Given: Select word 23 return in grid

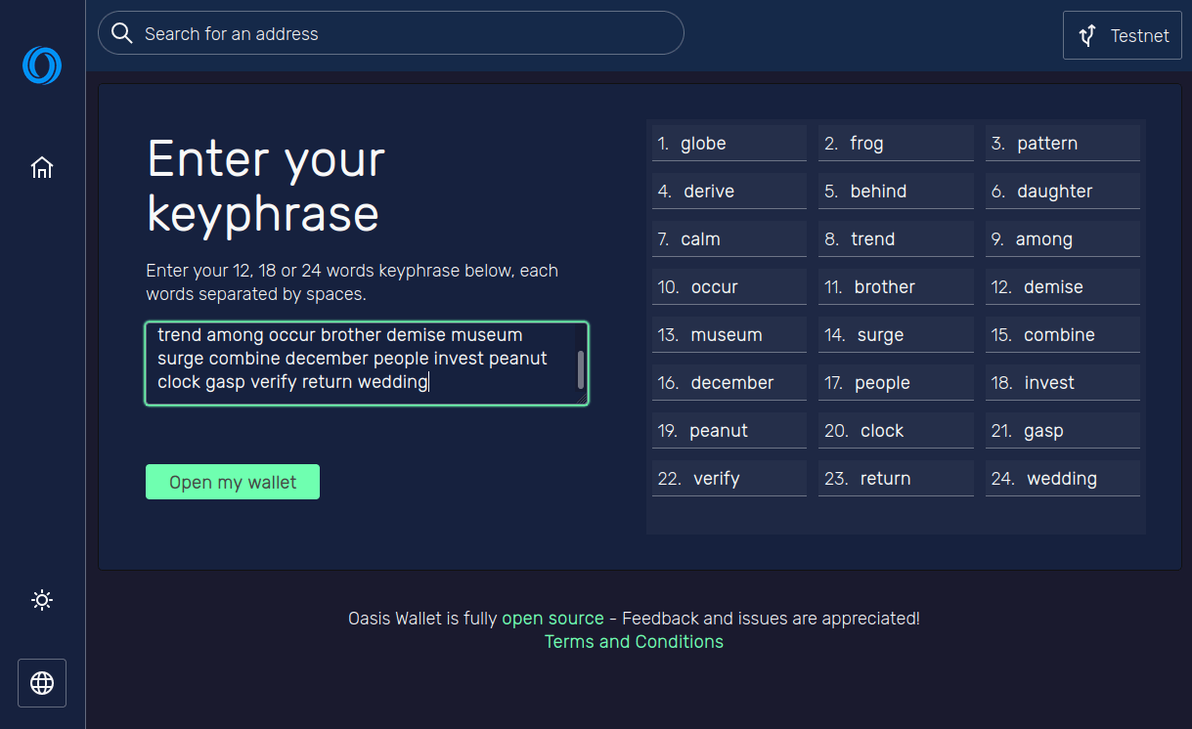Looking at the screenshot, I should [x=896, y=479].
